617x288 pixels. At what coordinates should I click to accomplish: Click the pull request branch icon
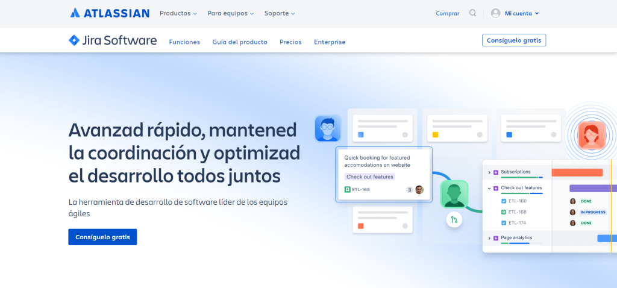coord(454,219)
